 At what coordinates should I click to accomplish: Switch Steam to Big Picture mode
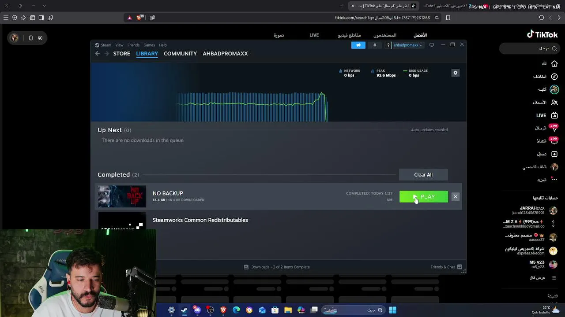pyautogui.click(x=432, y=45)
